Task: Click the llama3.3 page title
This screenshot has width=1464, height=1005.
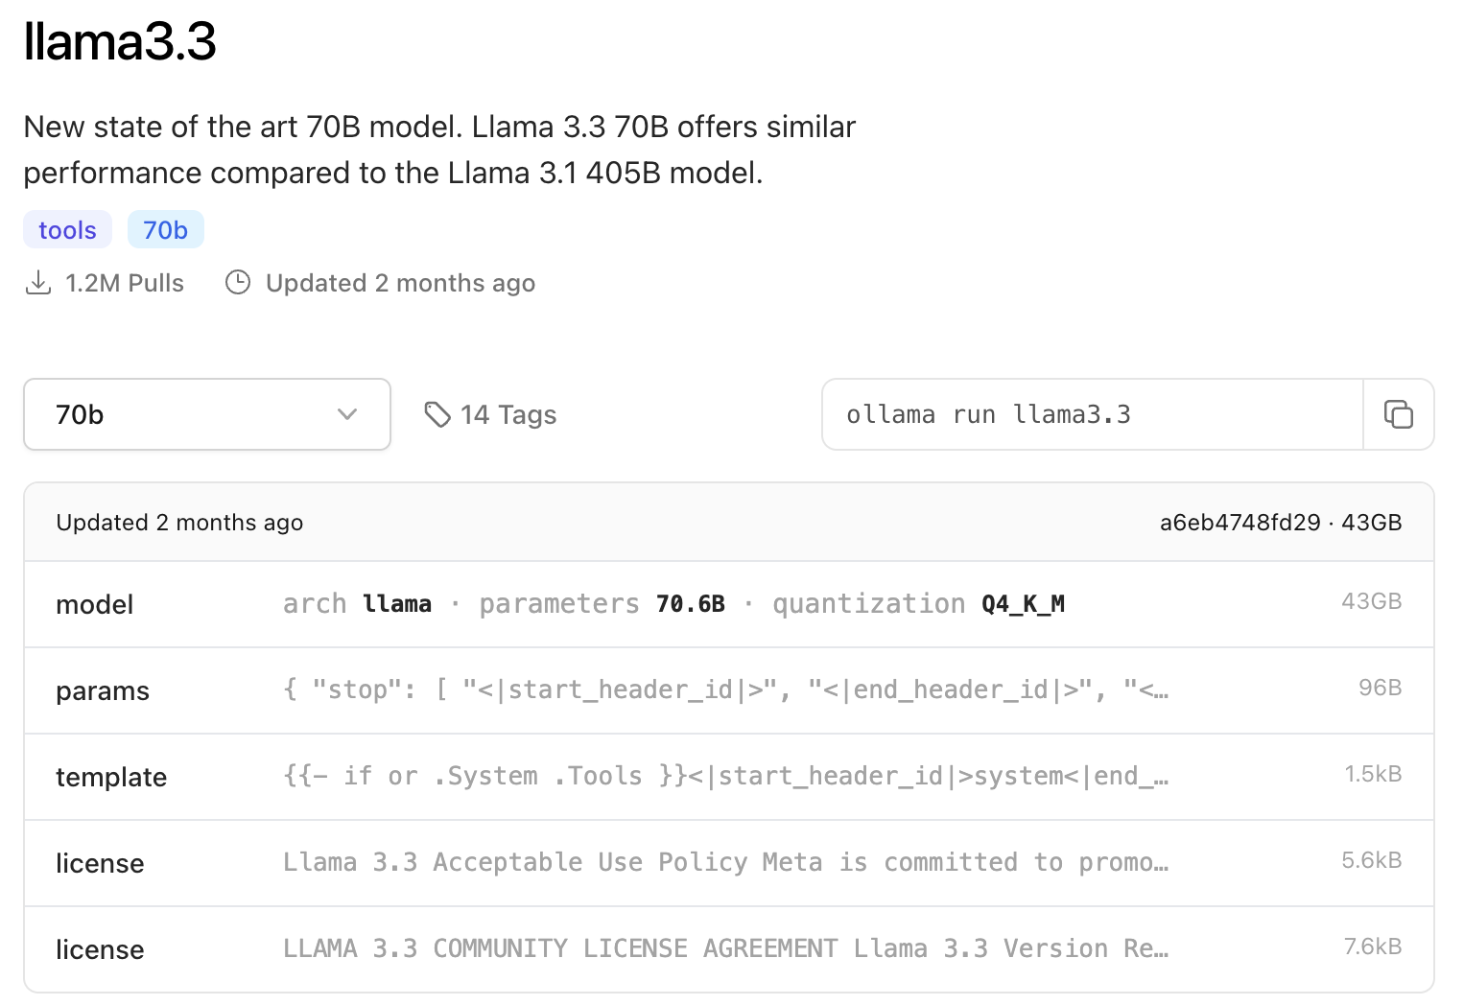Action: pos(120,41)
